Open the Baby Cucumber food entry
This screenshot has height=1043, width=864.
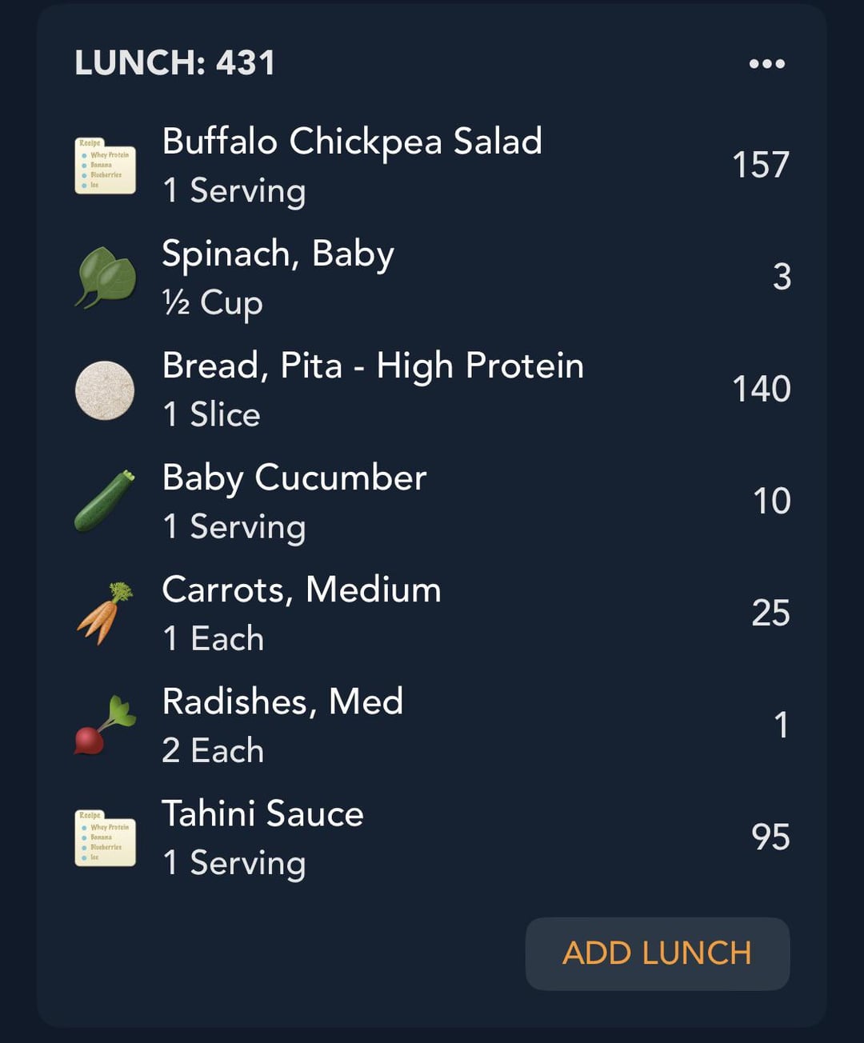coord(432,502)
